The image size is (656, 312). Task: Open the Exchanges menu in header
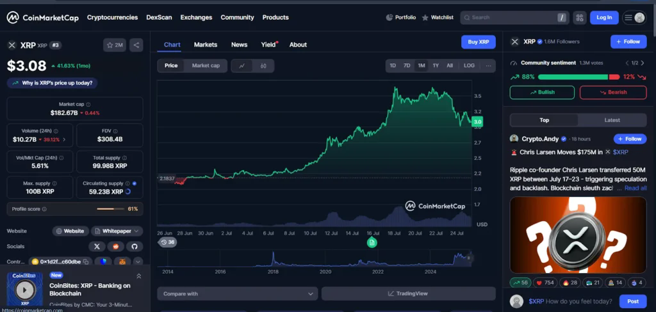pyautogui.click(x=196, y=17)
